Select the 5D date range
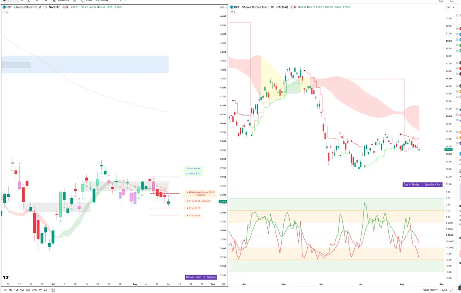 pyautogui.click(x=10, y=290)
